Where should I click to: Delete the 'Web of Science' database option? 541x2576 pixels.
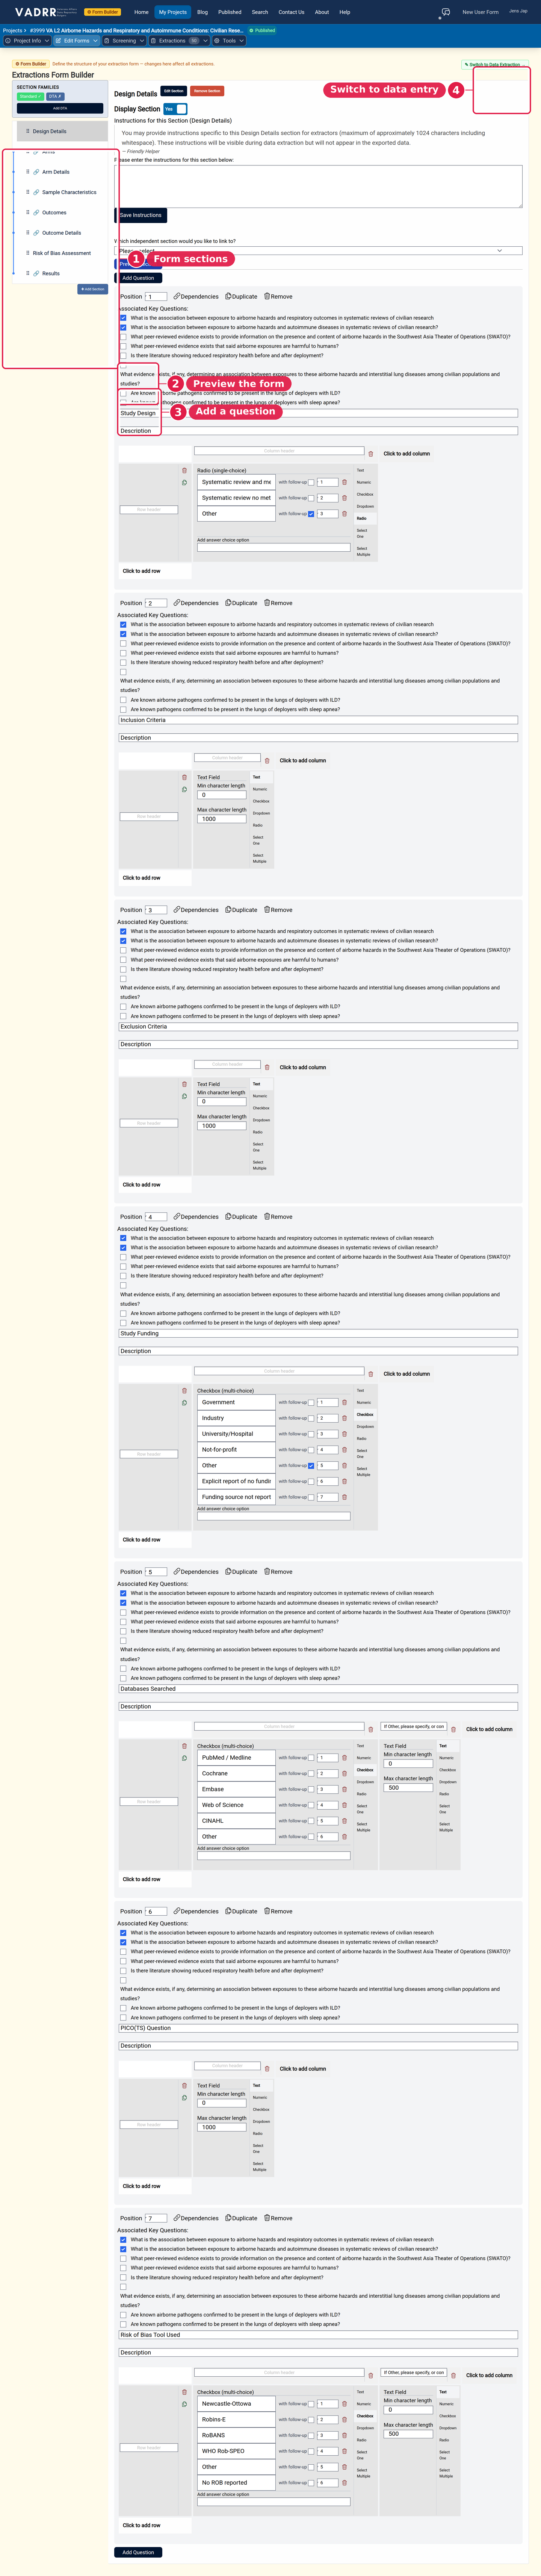[x=345, y=1805]
